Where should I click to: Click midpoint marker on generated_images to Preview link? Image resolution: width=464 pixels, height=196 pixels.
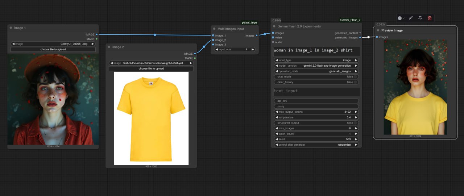[368, 37]
